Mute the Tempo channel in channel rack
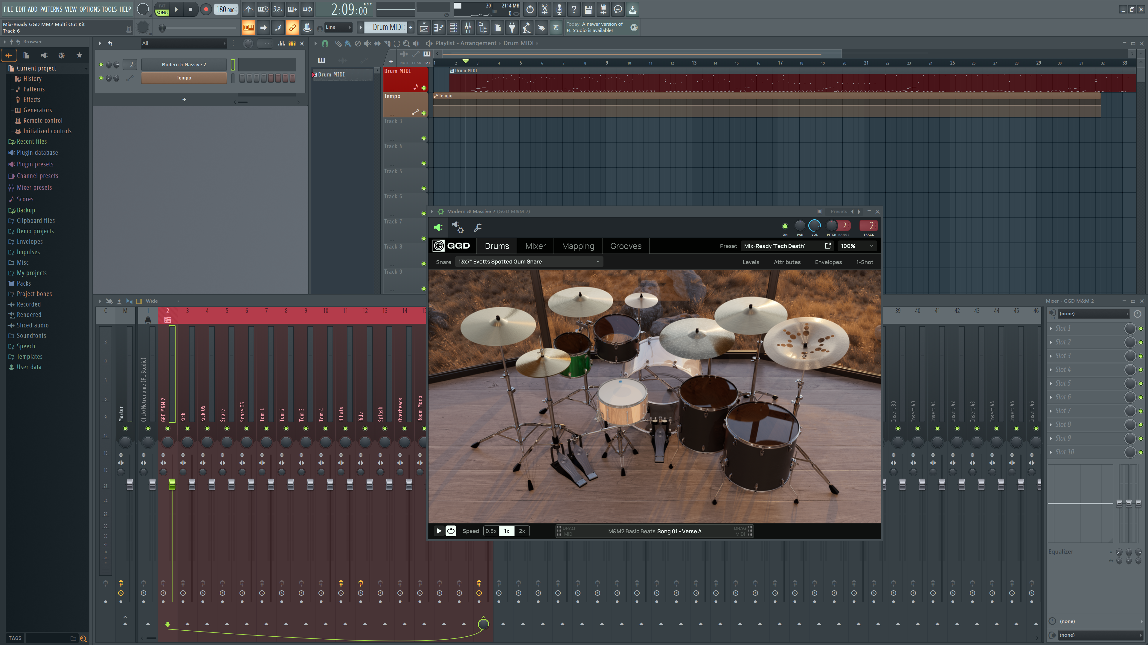This screenshot has height=645, width=1148. point(101,78)
